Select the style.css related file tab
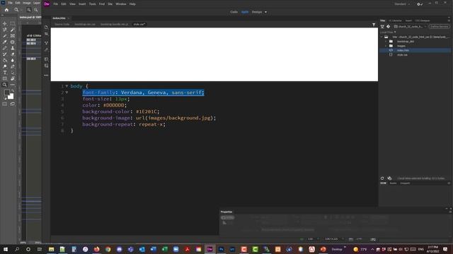The image size is (453, 254). (139, 24)
